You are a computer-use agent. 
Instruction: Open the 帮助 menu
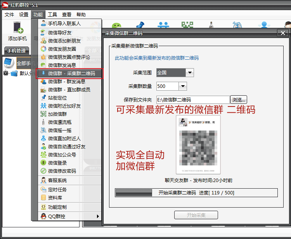click(81, 15)
